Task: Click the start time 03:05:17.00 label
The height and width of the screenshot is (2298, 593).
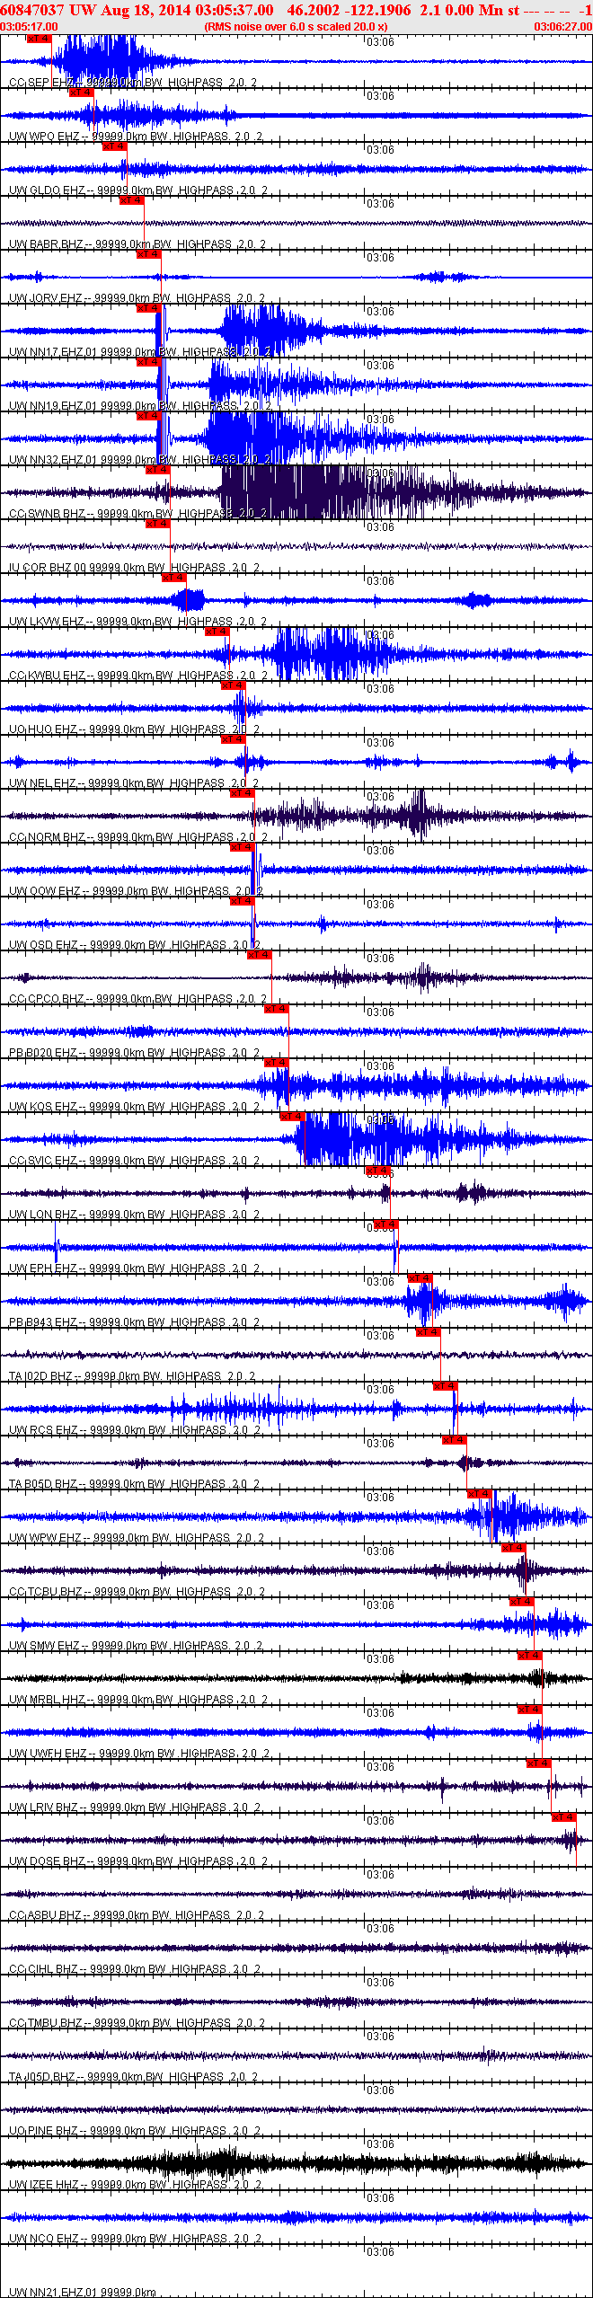Action: [29, 27]
